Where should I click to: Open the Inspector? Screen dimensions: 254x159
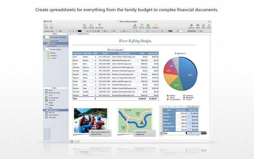tap(191, 26)
